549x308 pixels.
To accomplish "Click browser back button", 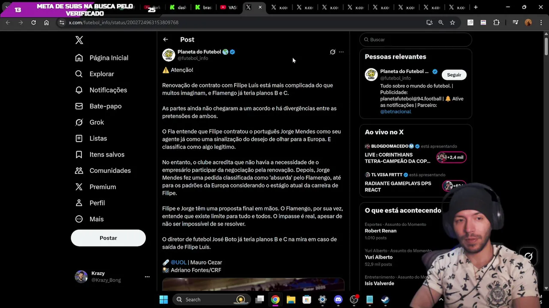I will click(8, 22).
